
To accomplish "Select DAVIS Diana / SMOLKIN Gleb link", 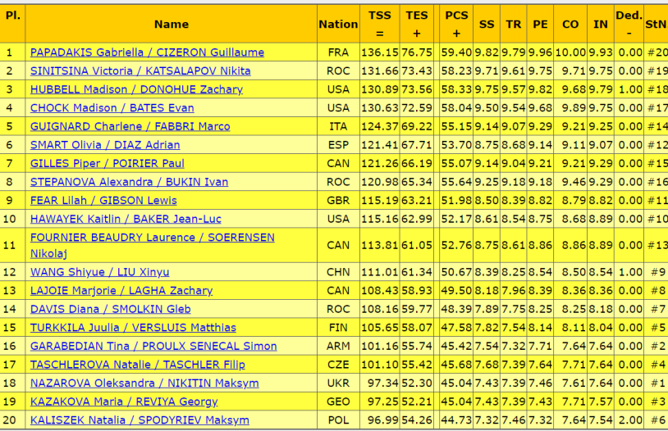I will pyautogui.click(x=110, y=309).
